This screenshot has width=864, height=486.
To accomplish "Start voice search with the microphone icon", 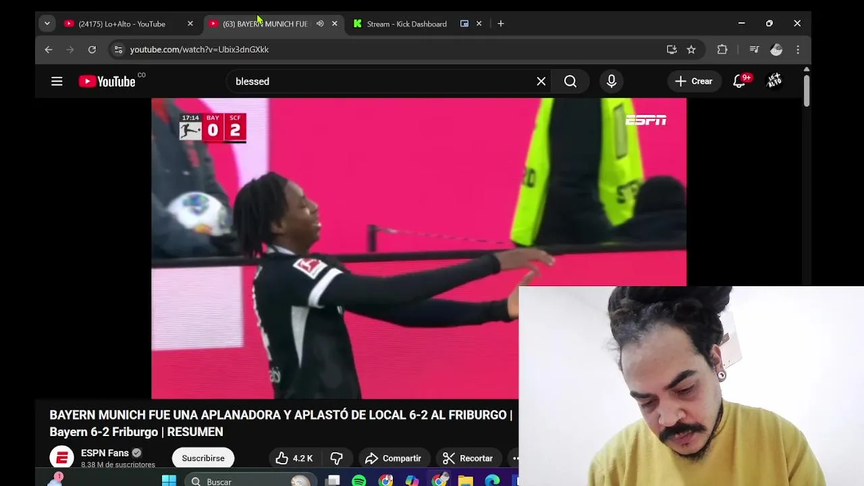I will (612, 82).
